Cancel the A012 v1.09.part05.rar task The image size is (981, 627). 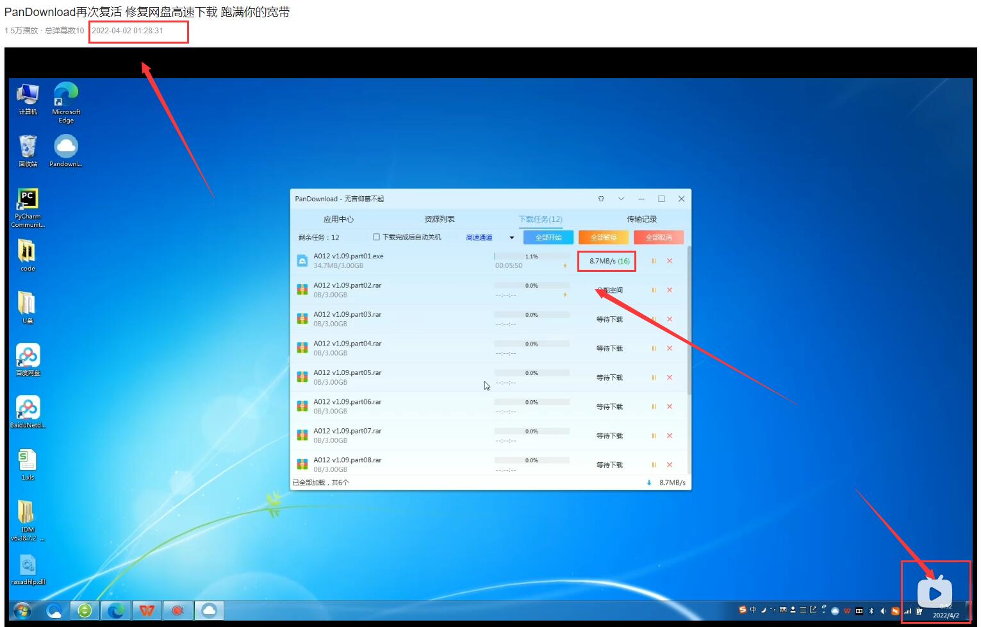point(670,378)
